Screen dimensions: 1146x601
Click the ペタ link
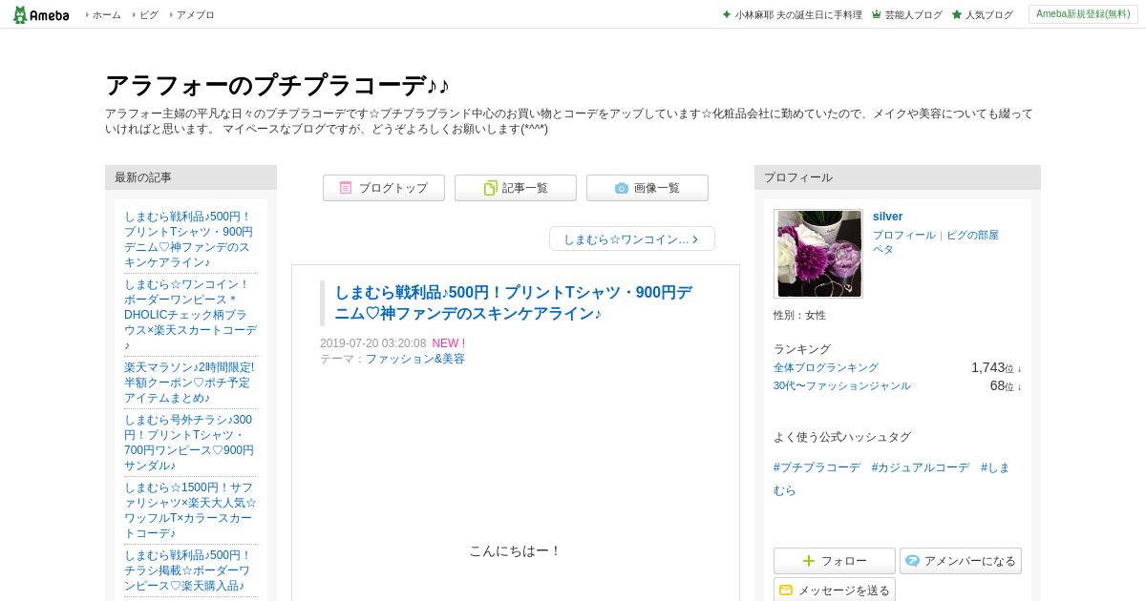coord(883,249)
